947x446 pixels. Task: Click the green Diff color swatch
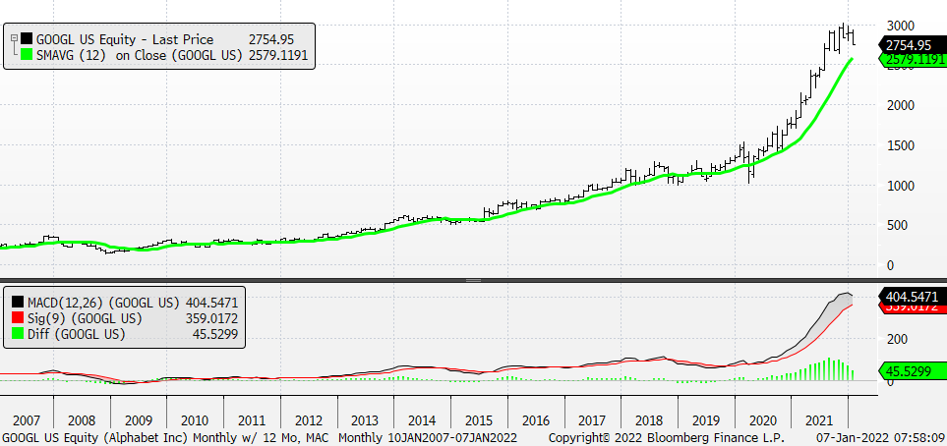18,334
